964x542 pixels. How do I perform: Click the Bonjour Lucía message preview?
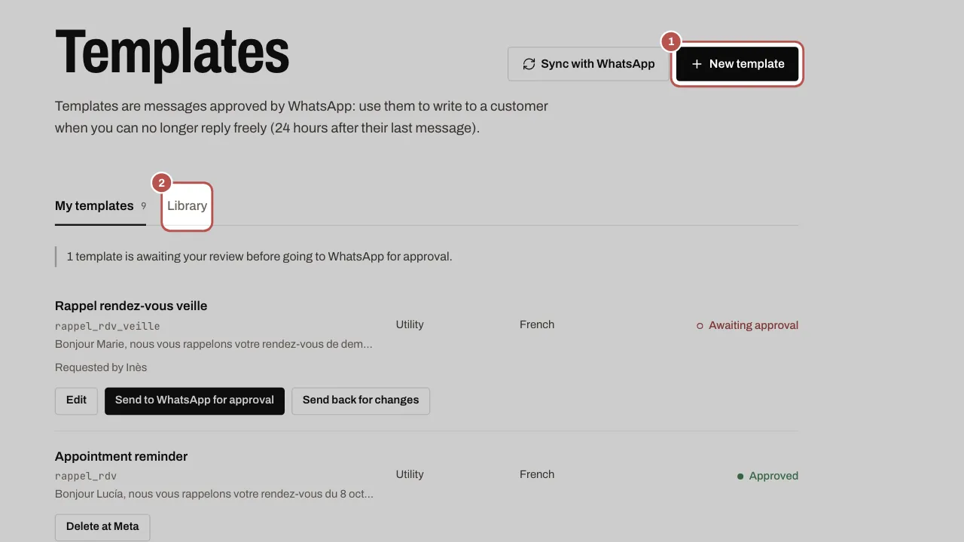[x=214, y=494]
